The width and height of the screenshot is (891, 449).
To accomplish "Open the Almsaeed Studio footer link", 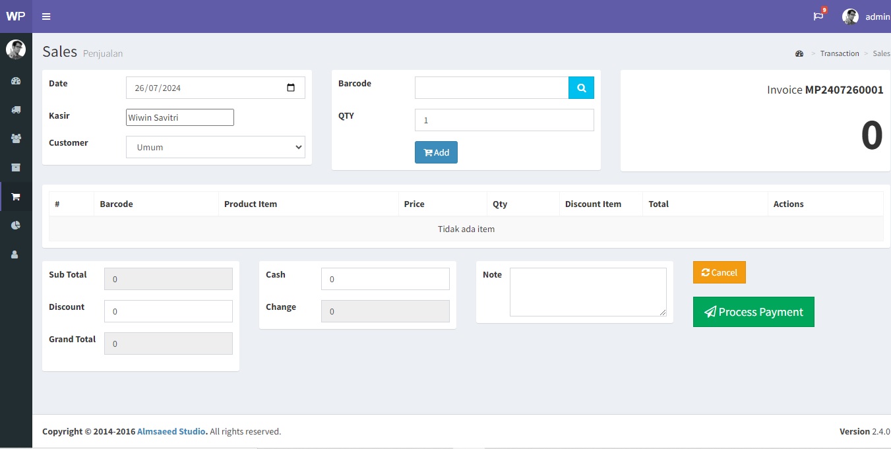I will [171, 431].
